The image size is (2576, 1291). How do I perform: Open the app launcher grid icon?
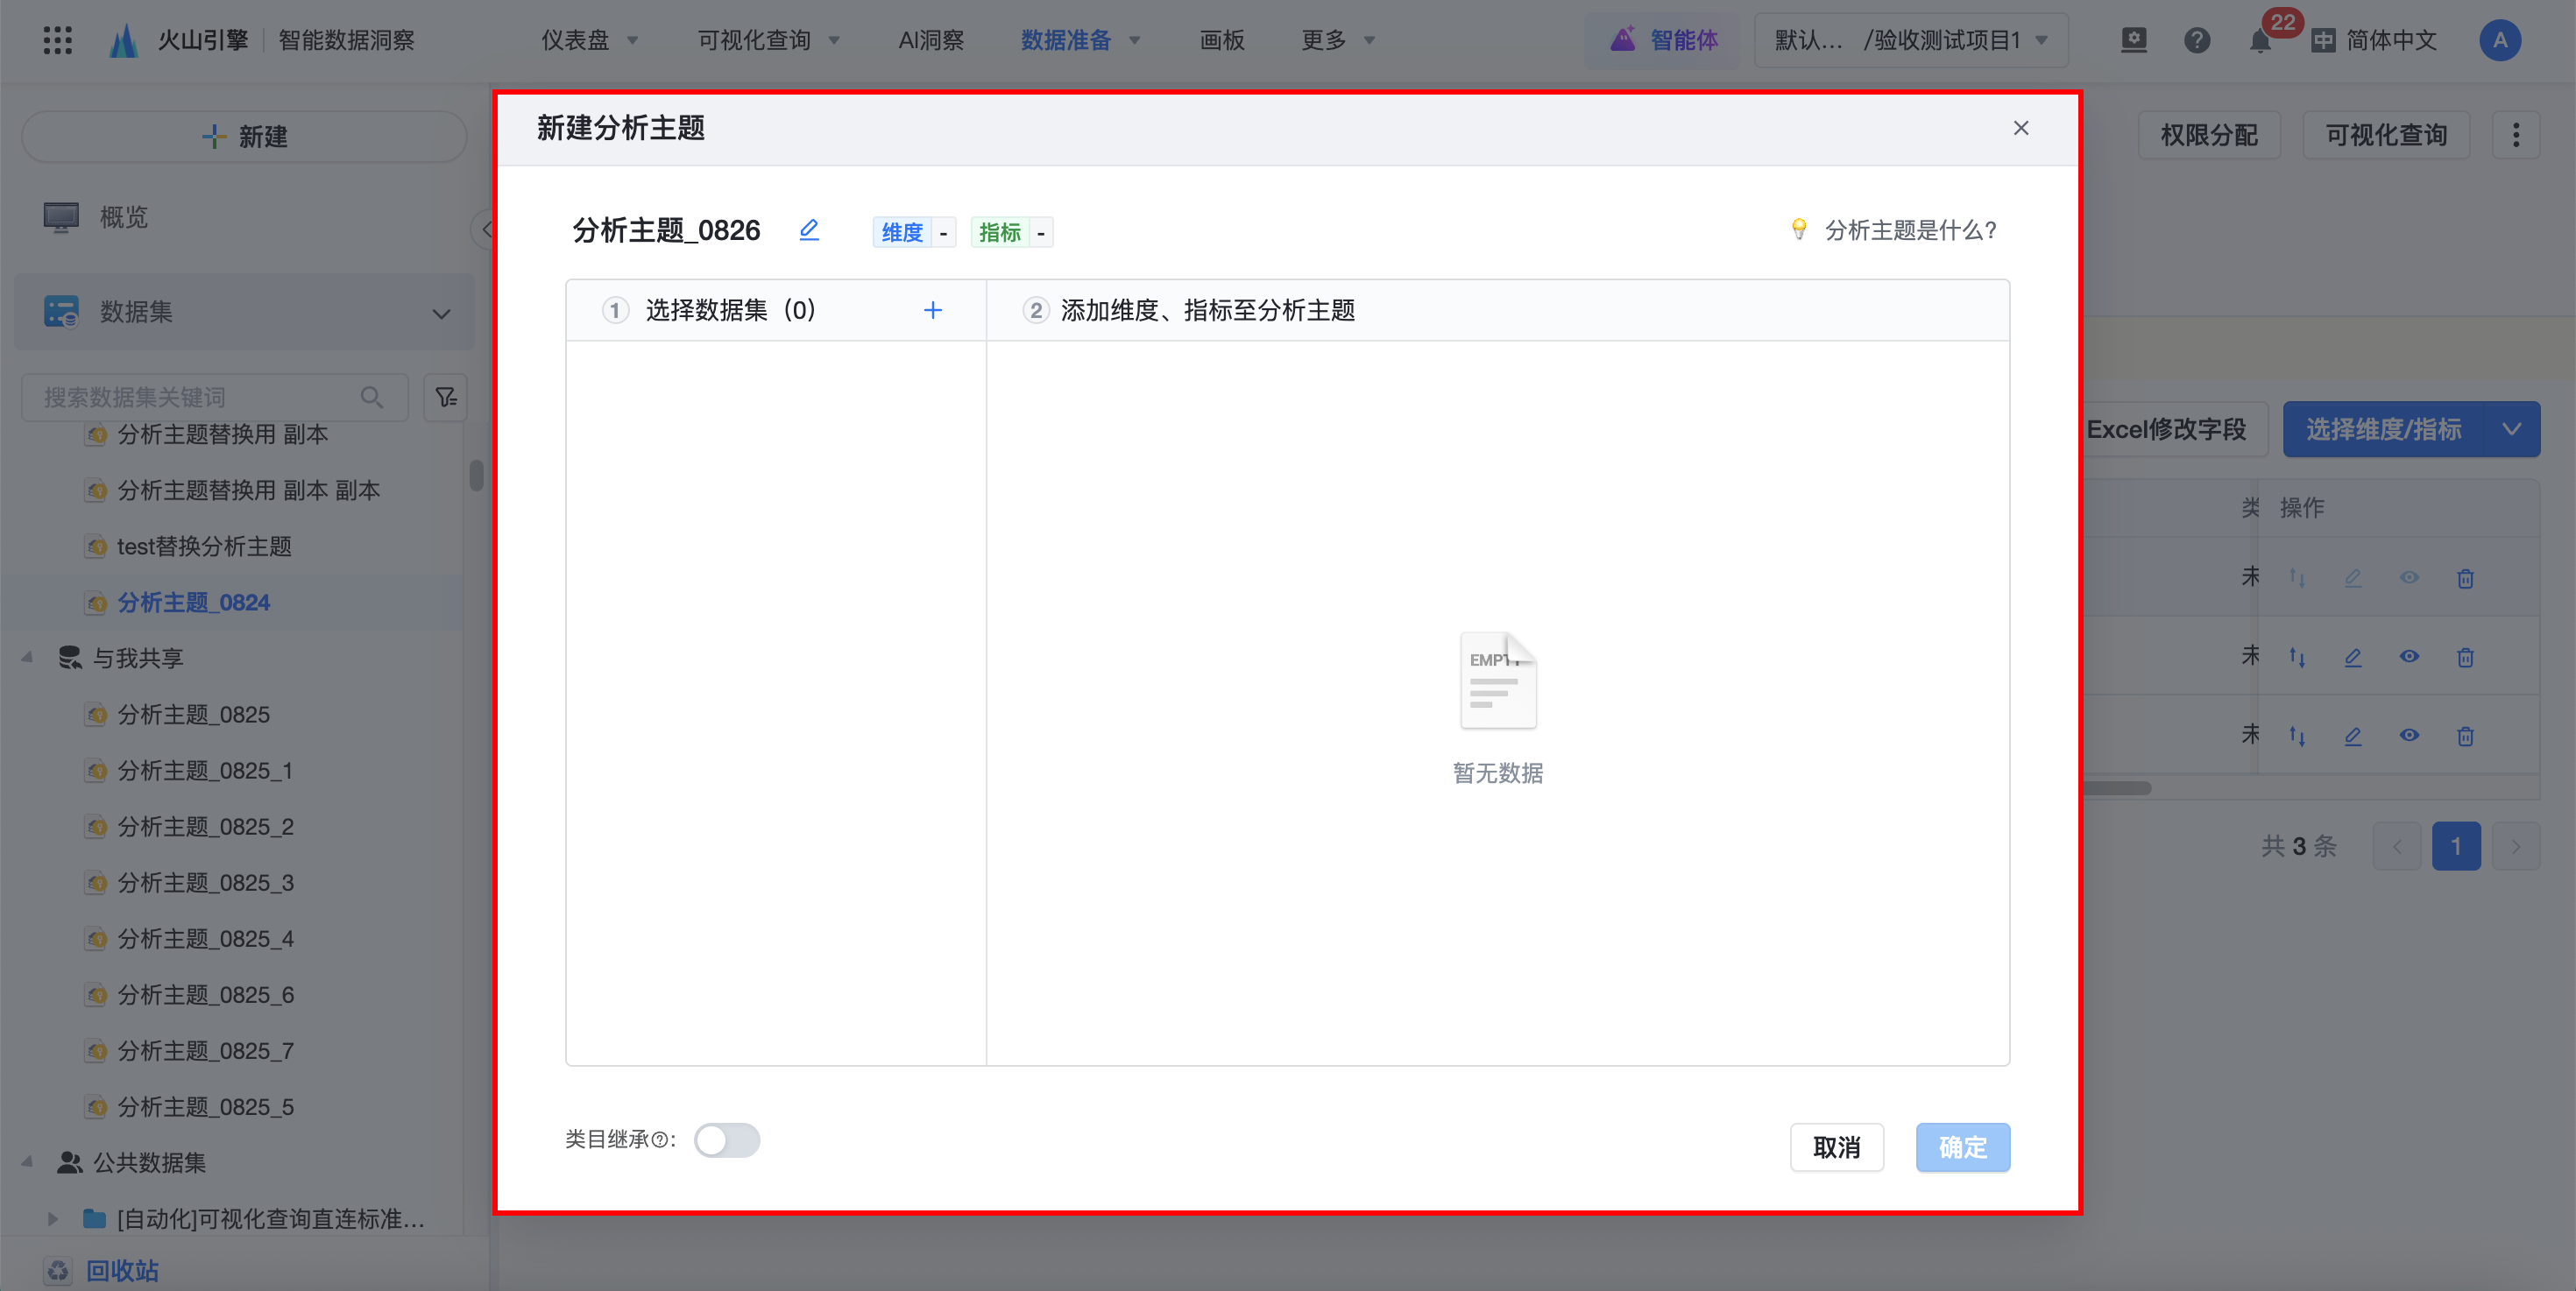tap(58, 40)
